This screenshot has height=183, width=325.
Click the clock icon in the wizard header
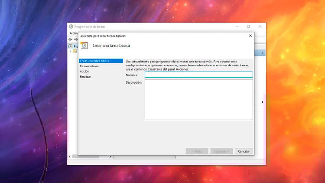[84, 45]
